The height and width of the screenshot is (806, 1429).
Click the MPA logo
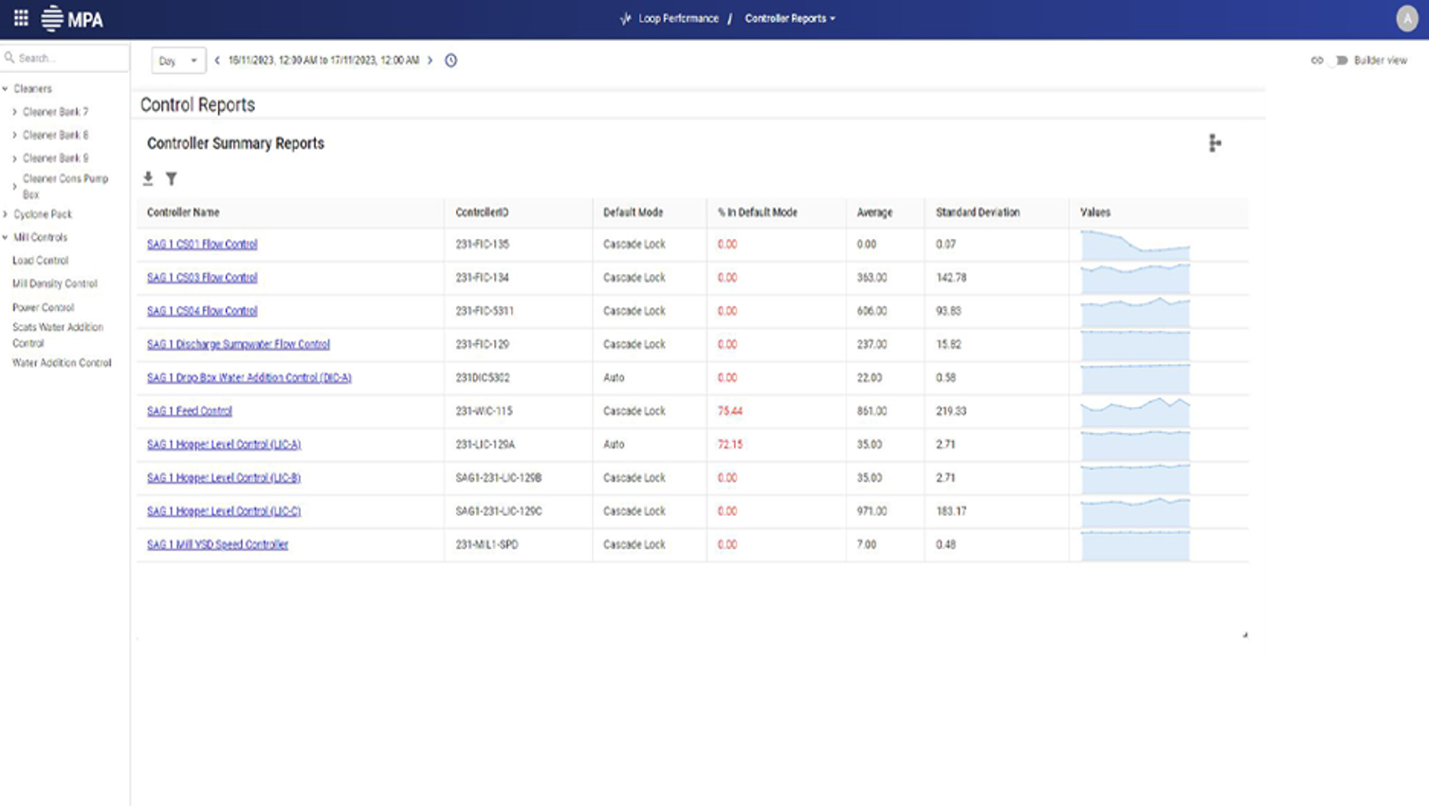coord(72,18)
